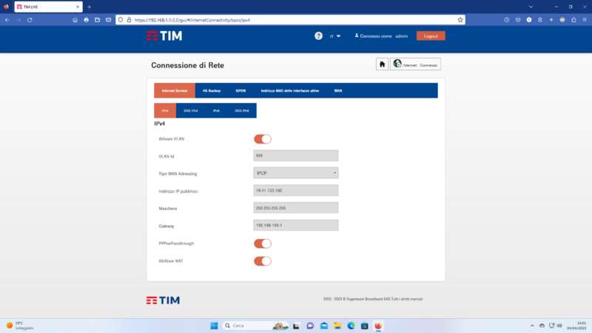This screenshot has width=592, height=333.
Task: Select the DNS IPv4 sub-tab
Action: [x=191, y=110]
